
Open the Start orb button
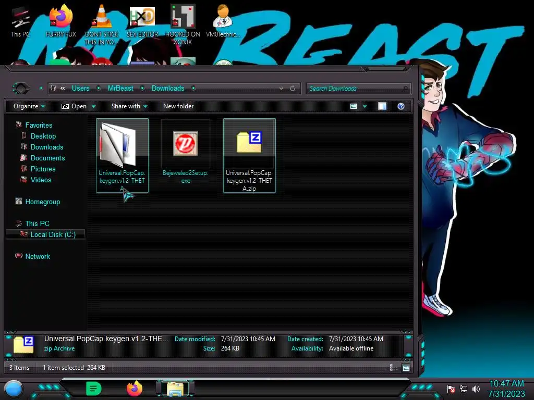click(x=14, y=389)
